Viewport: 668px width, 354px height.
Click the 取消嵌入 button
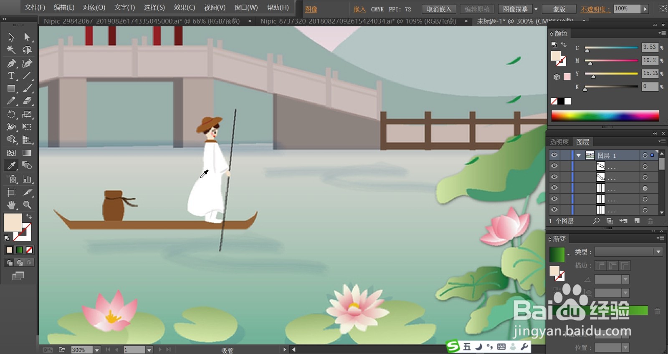(x=439, y=9)
